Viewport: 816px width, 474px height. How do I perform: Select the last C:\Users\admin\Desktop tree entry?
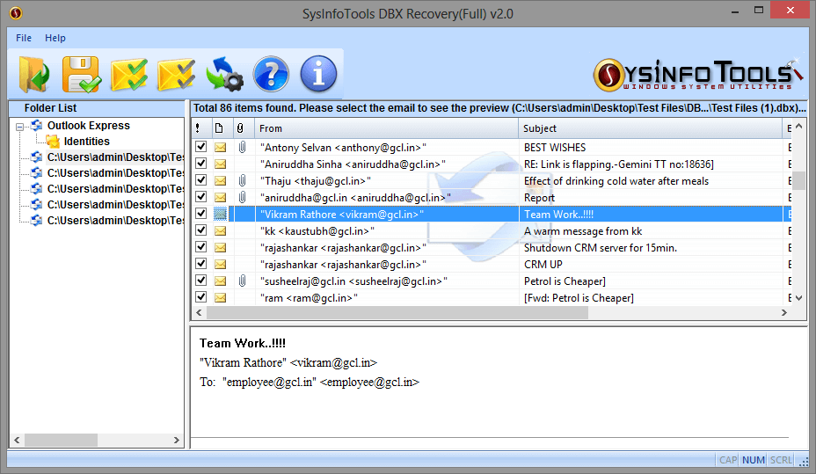(115, 221)
